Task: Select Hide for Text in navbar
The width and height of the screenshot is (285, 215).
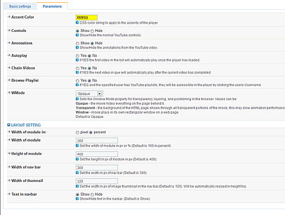Action: (92, 195)
